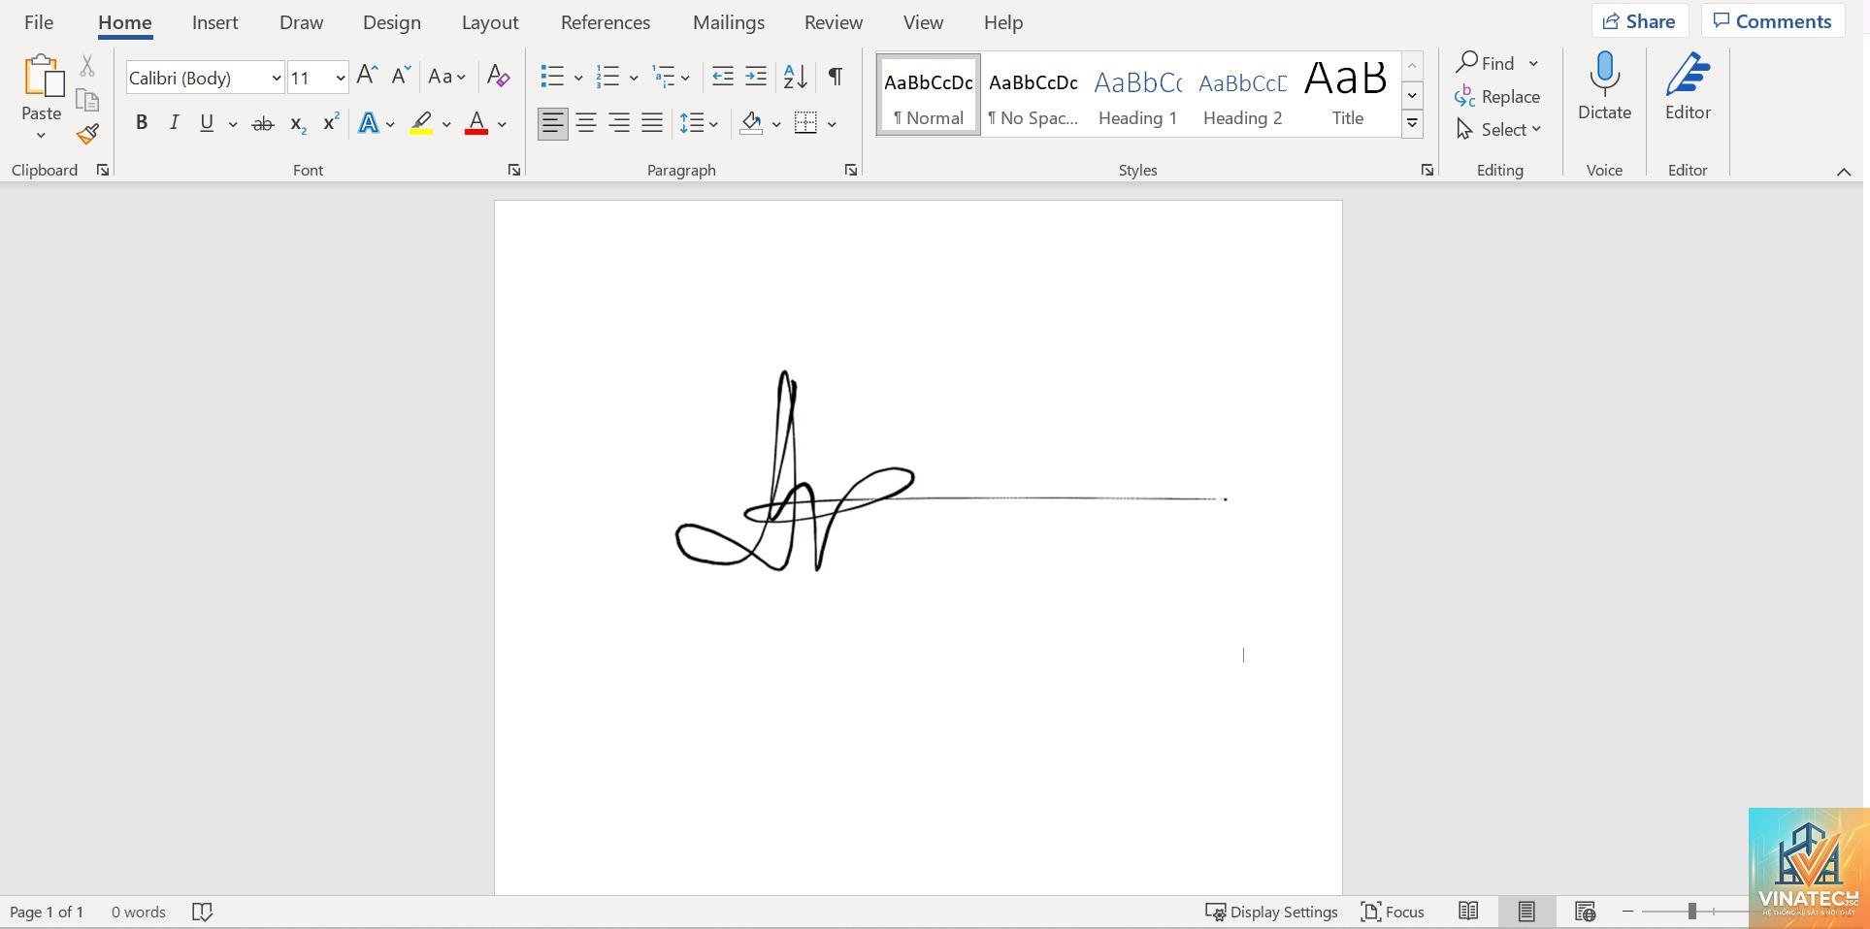This screenshot has width=1870, height=929.
Task: Decrease paragraph indent
Action: point(722,76)
